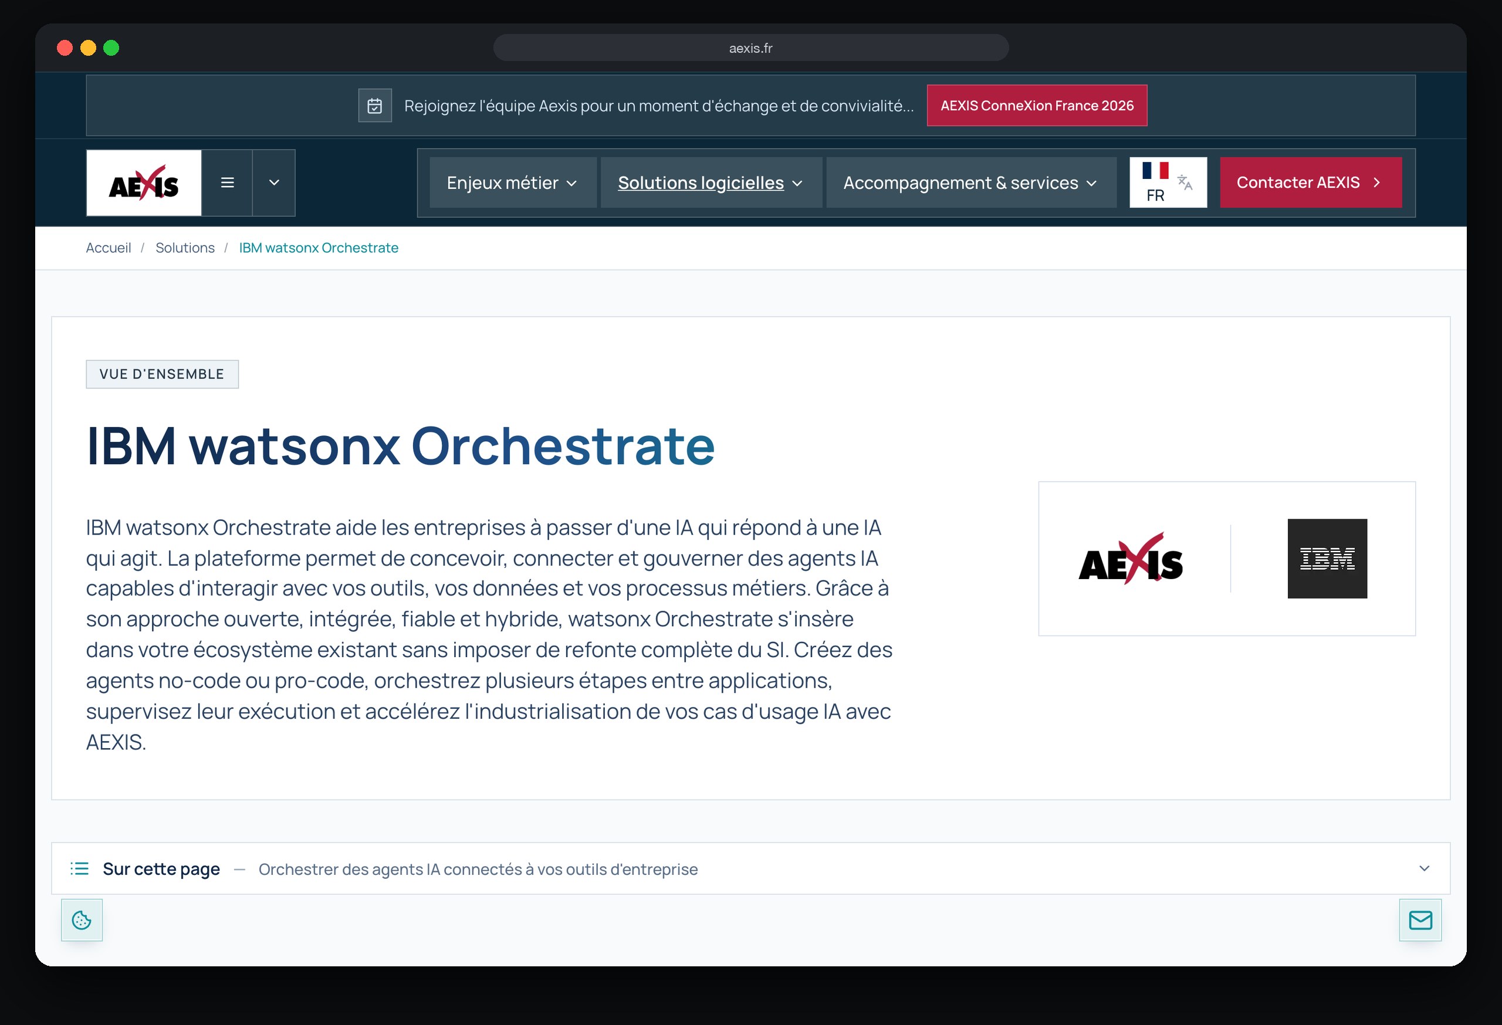Click the envelope contact icon
Viewport: 1502px width, 1025px height.
tap(1420, 921)
